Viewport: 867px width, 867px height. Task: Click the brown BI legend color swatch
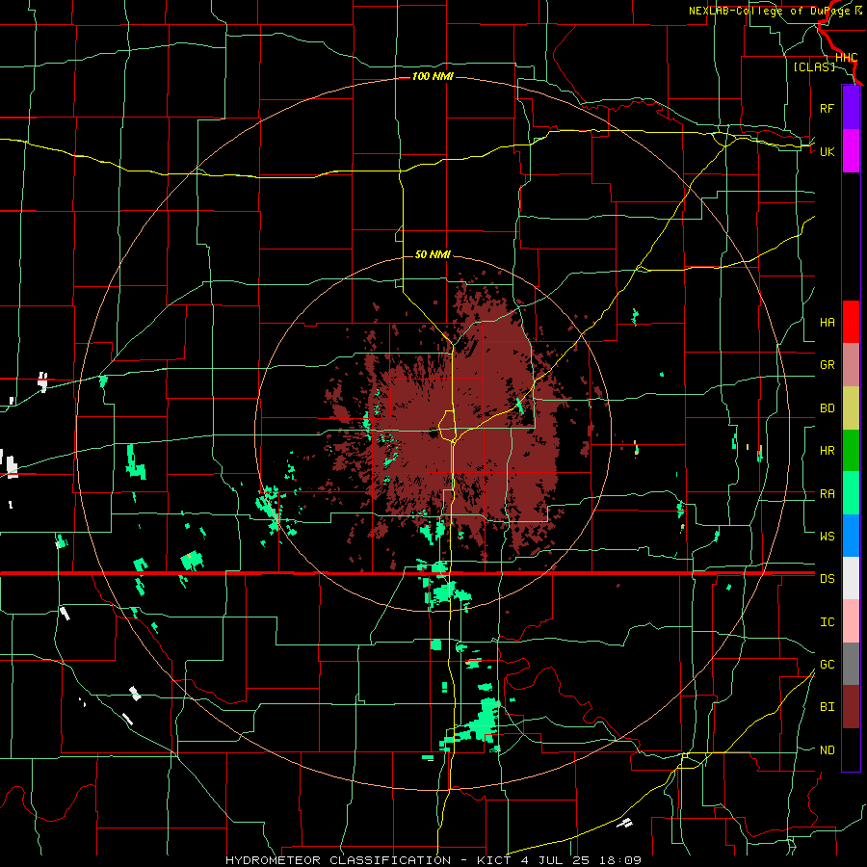point(851,707)
